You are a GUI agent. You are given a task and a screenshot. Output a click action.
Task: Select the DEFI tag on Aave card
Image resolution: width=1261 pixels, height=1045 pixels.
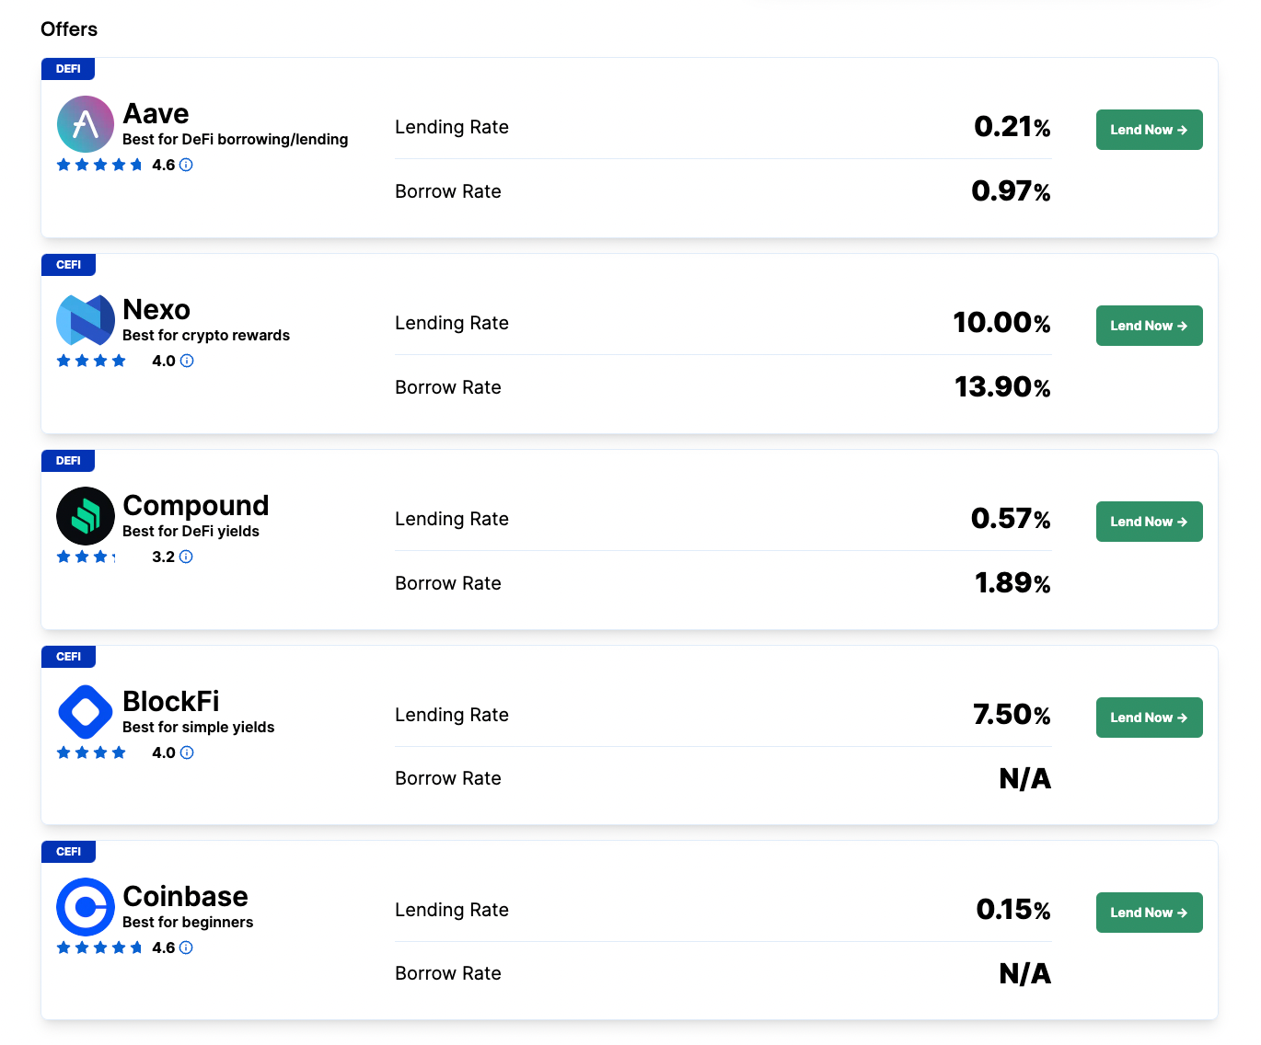(x=68, y=69)
